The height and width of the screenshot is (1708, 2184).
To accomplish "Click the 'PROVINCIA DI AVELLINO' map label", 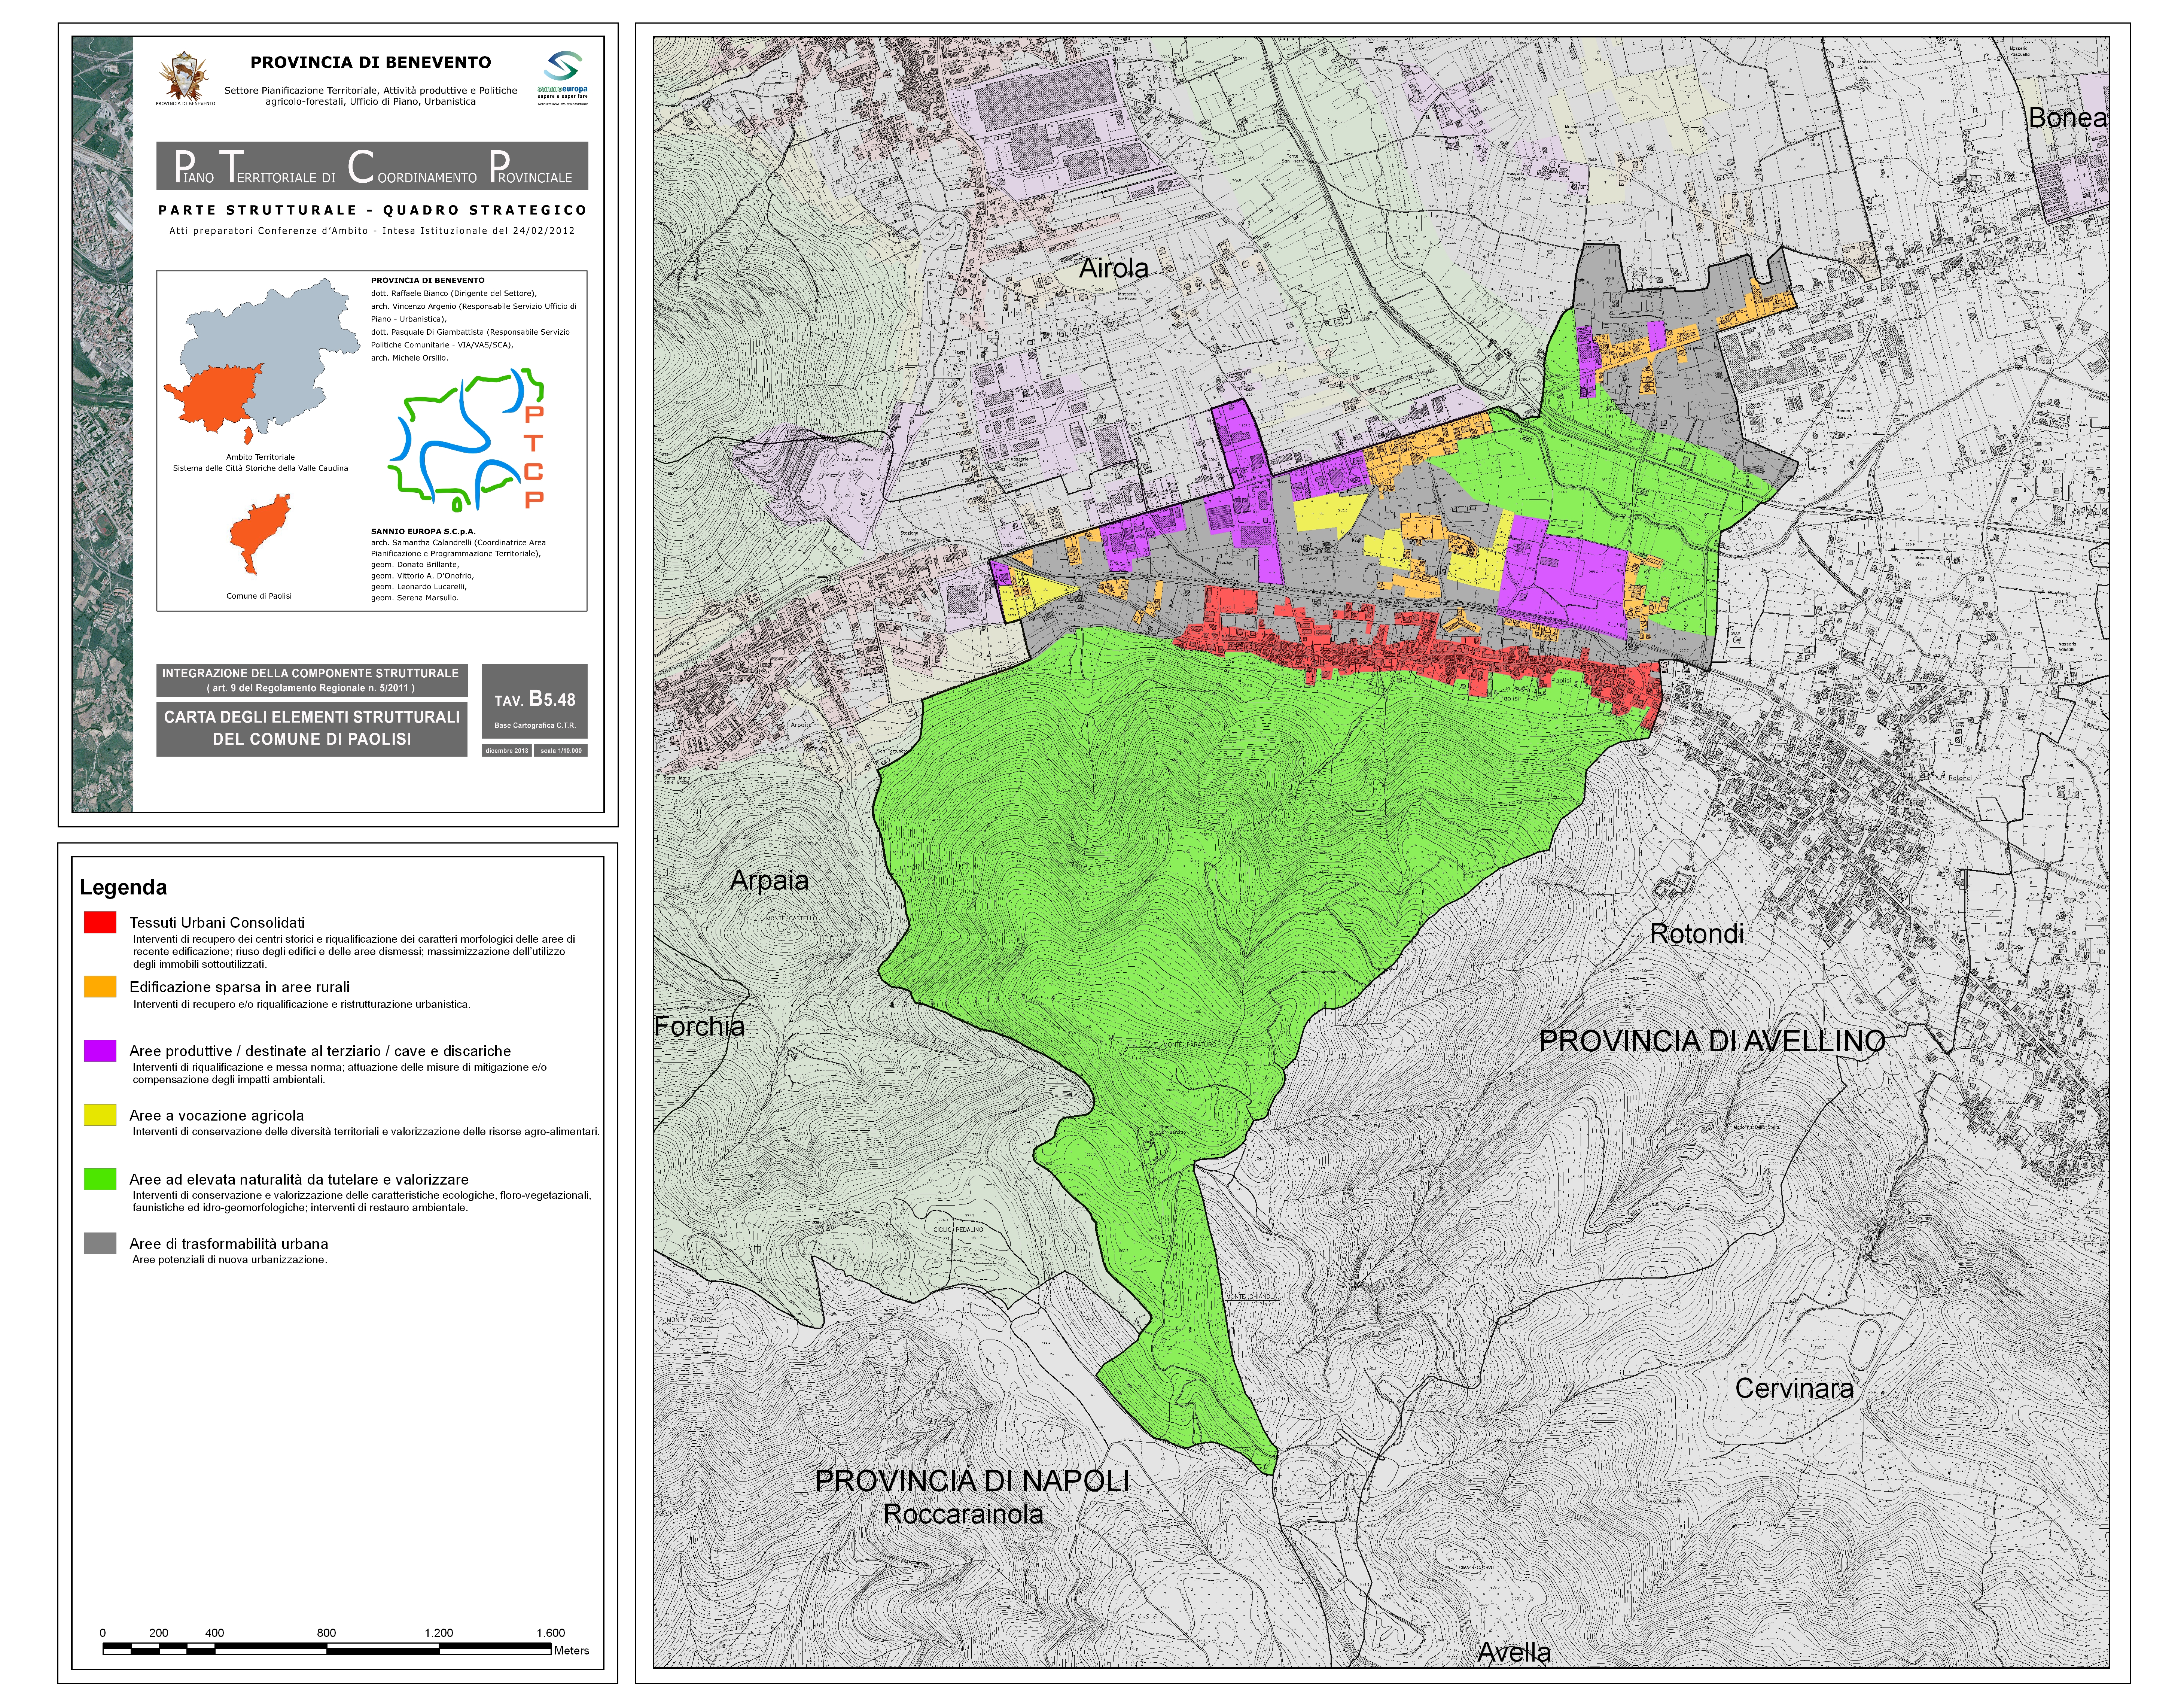I will tap(1712, 1041).
